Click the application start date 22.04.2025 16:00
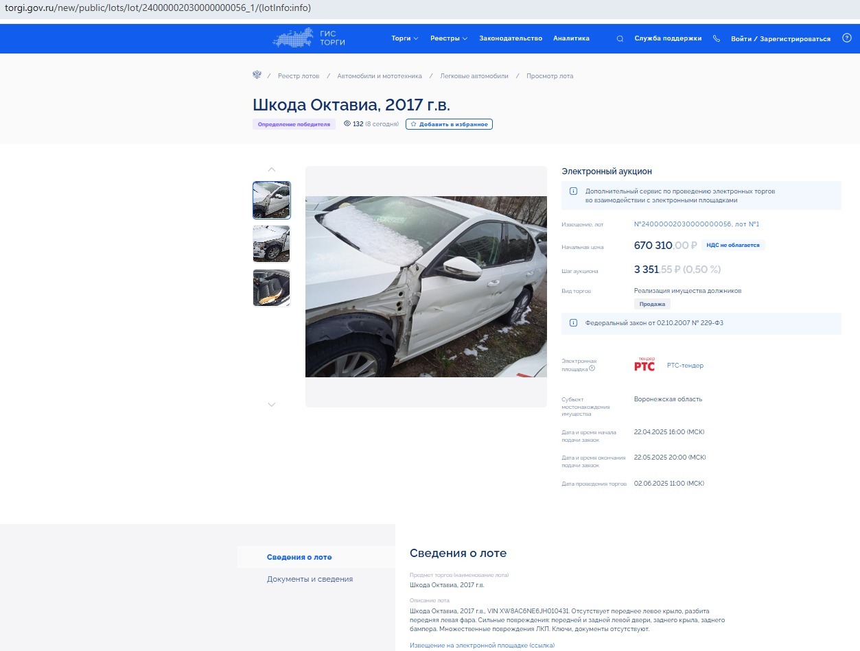 tap(669, 432)
